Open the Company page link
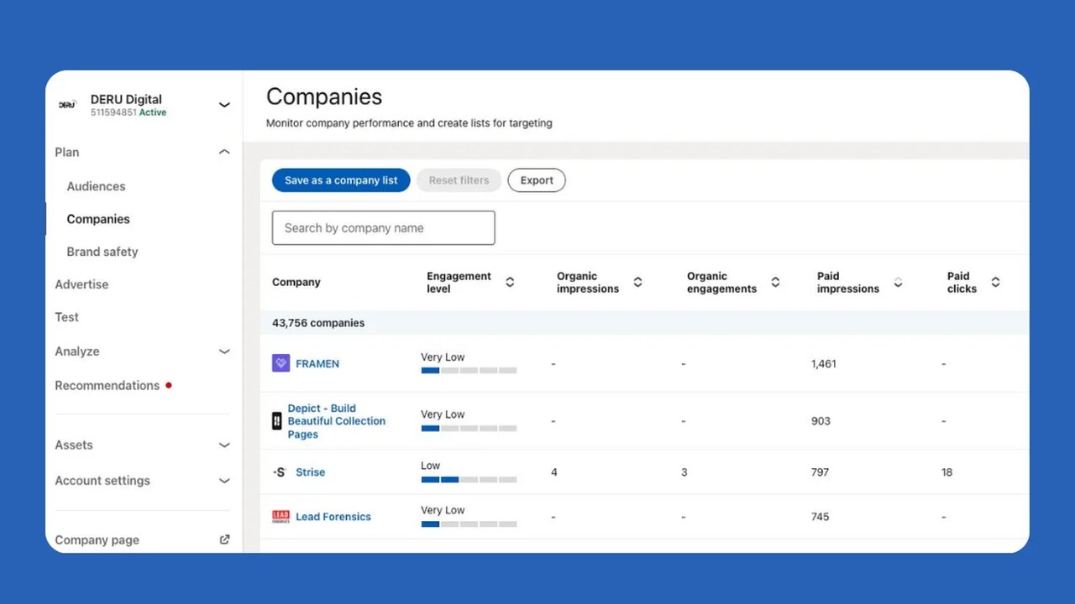Image resolution: width=1075 pixels, height=604 pixels. pyautogui.click(x=97, y=540)
